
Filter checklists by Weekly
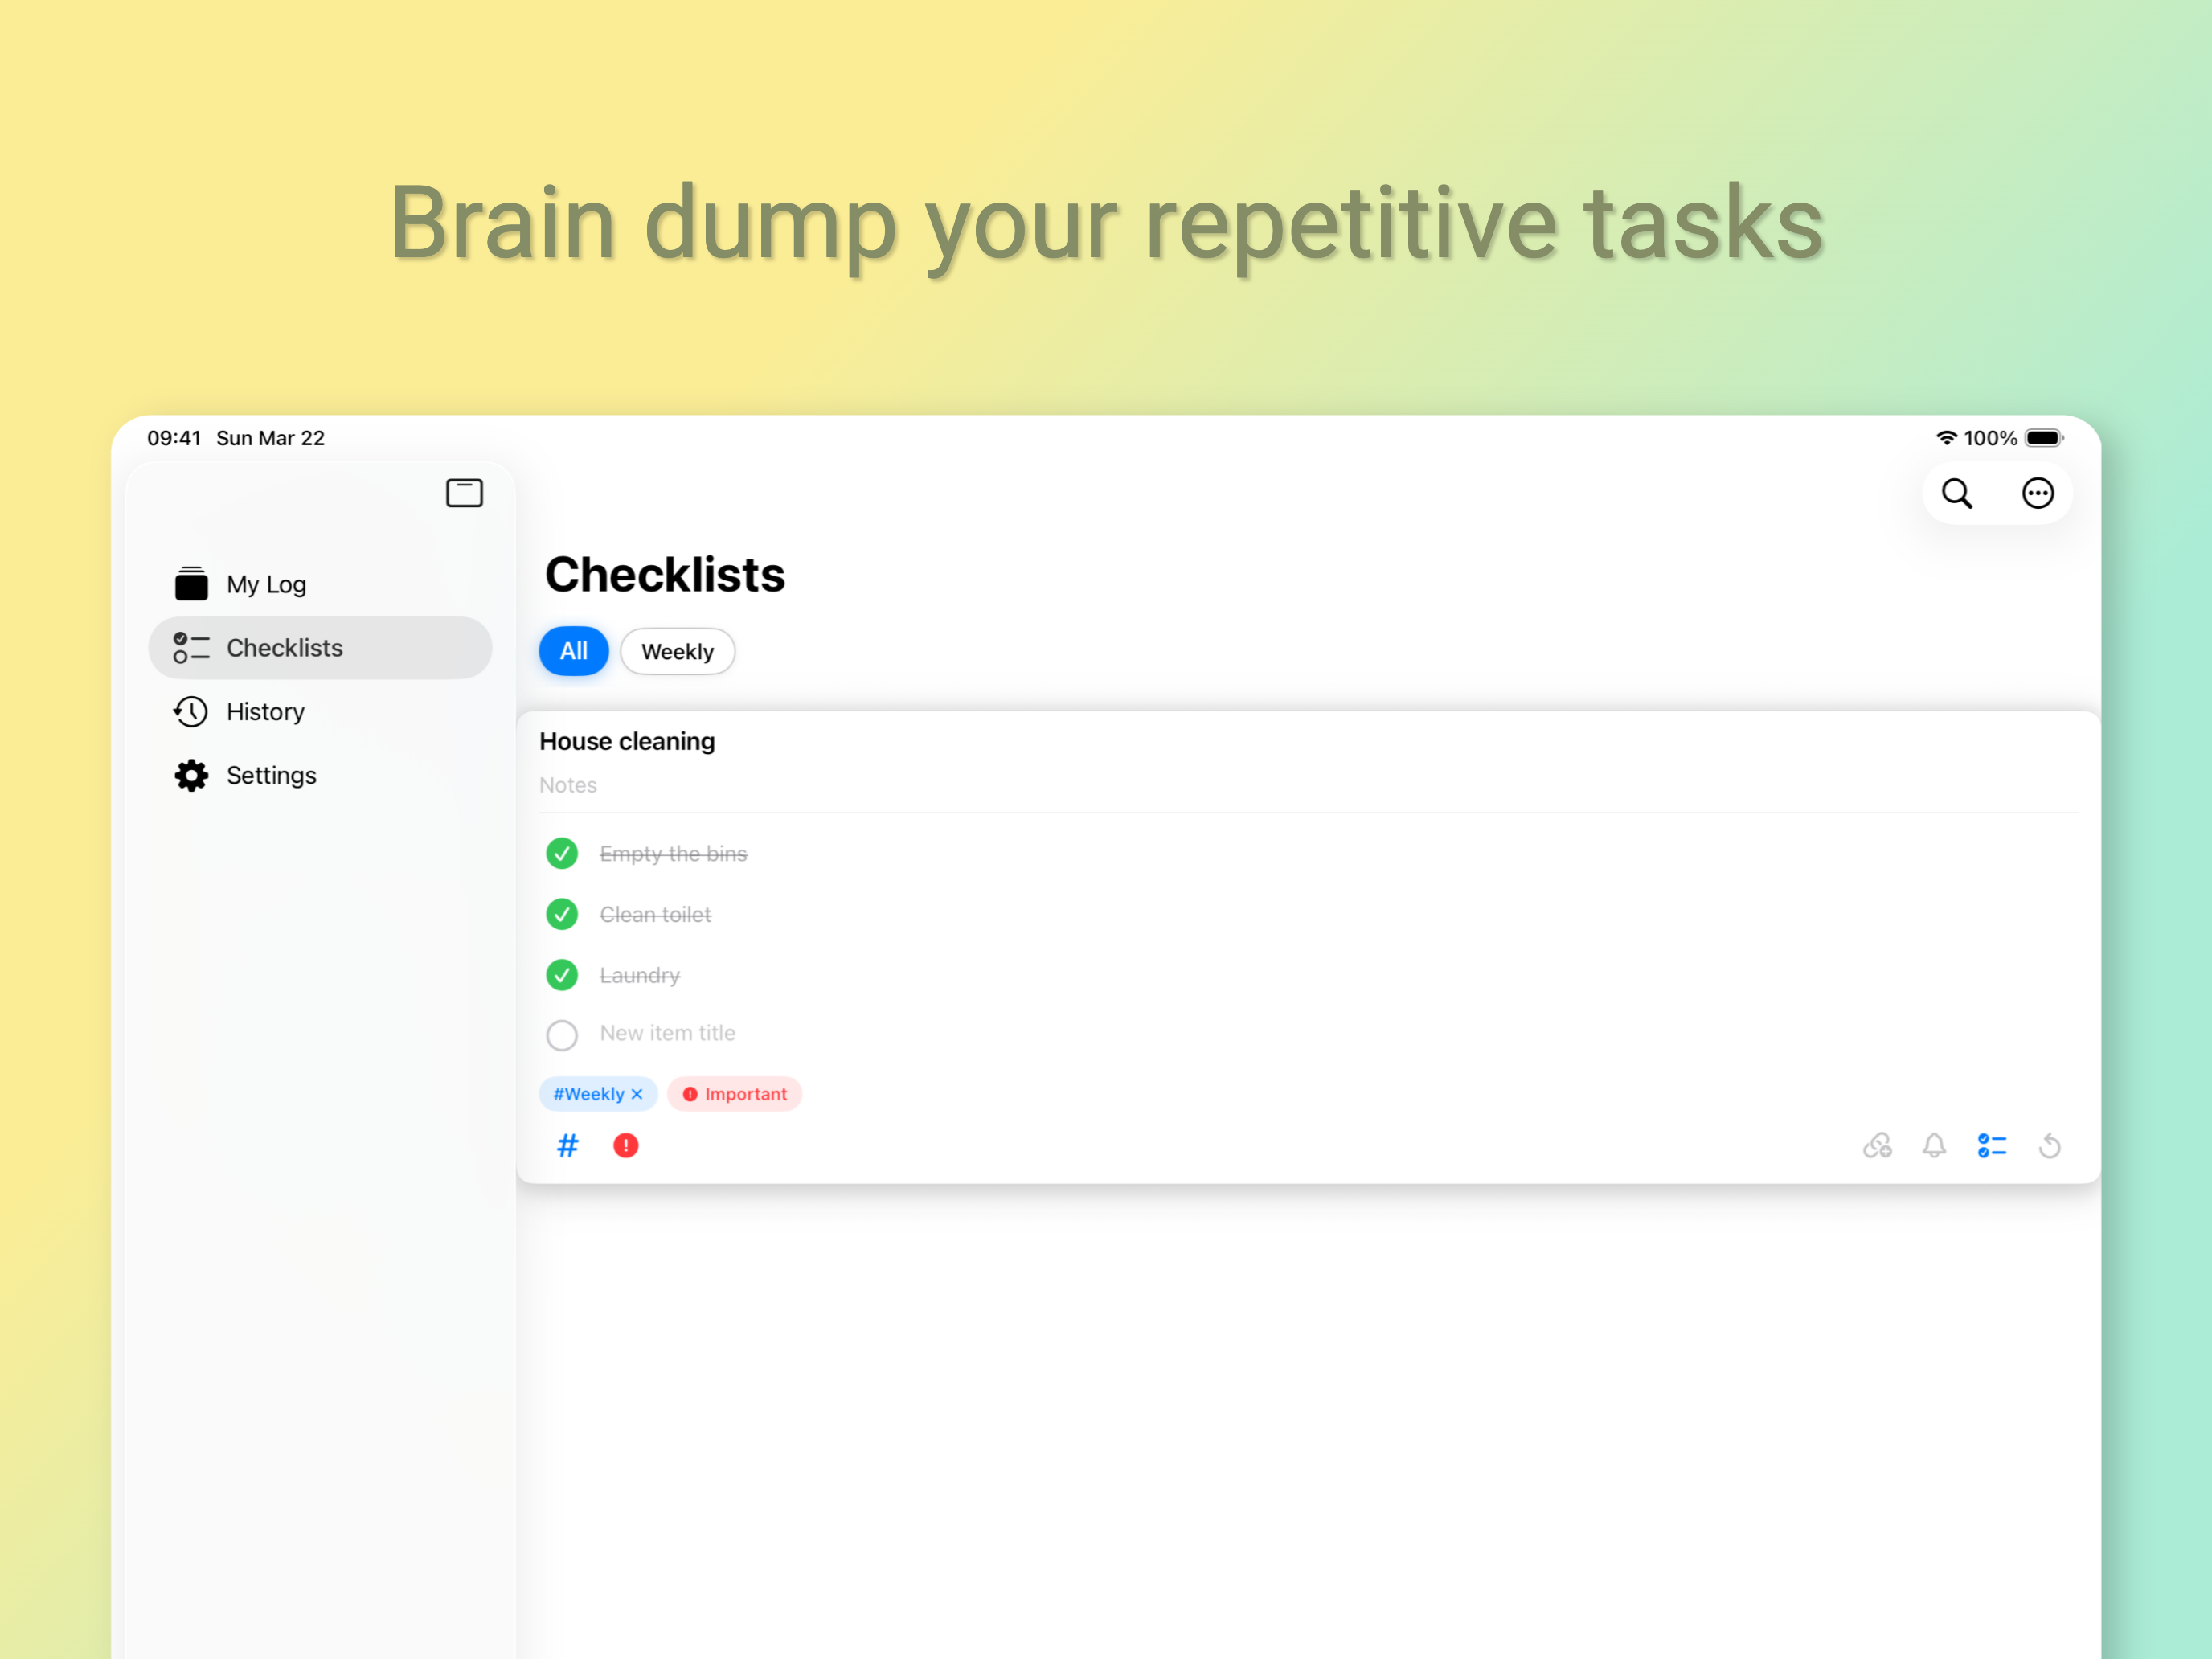(678, 652)
